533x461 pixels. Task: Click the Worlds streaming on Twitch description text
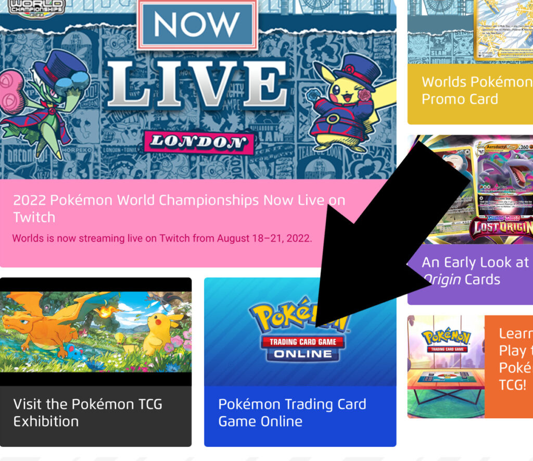click(162, 238)
